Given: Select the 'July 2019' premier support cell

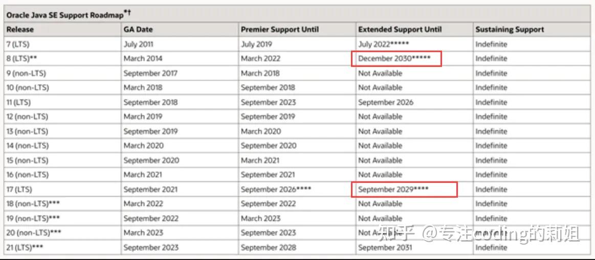Looking at the screenshot, I should pyautogui.click(x=257, y=44).
